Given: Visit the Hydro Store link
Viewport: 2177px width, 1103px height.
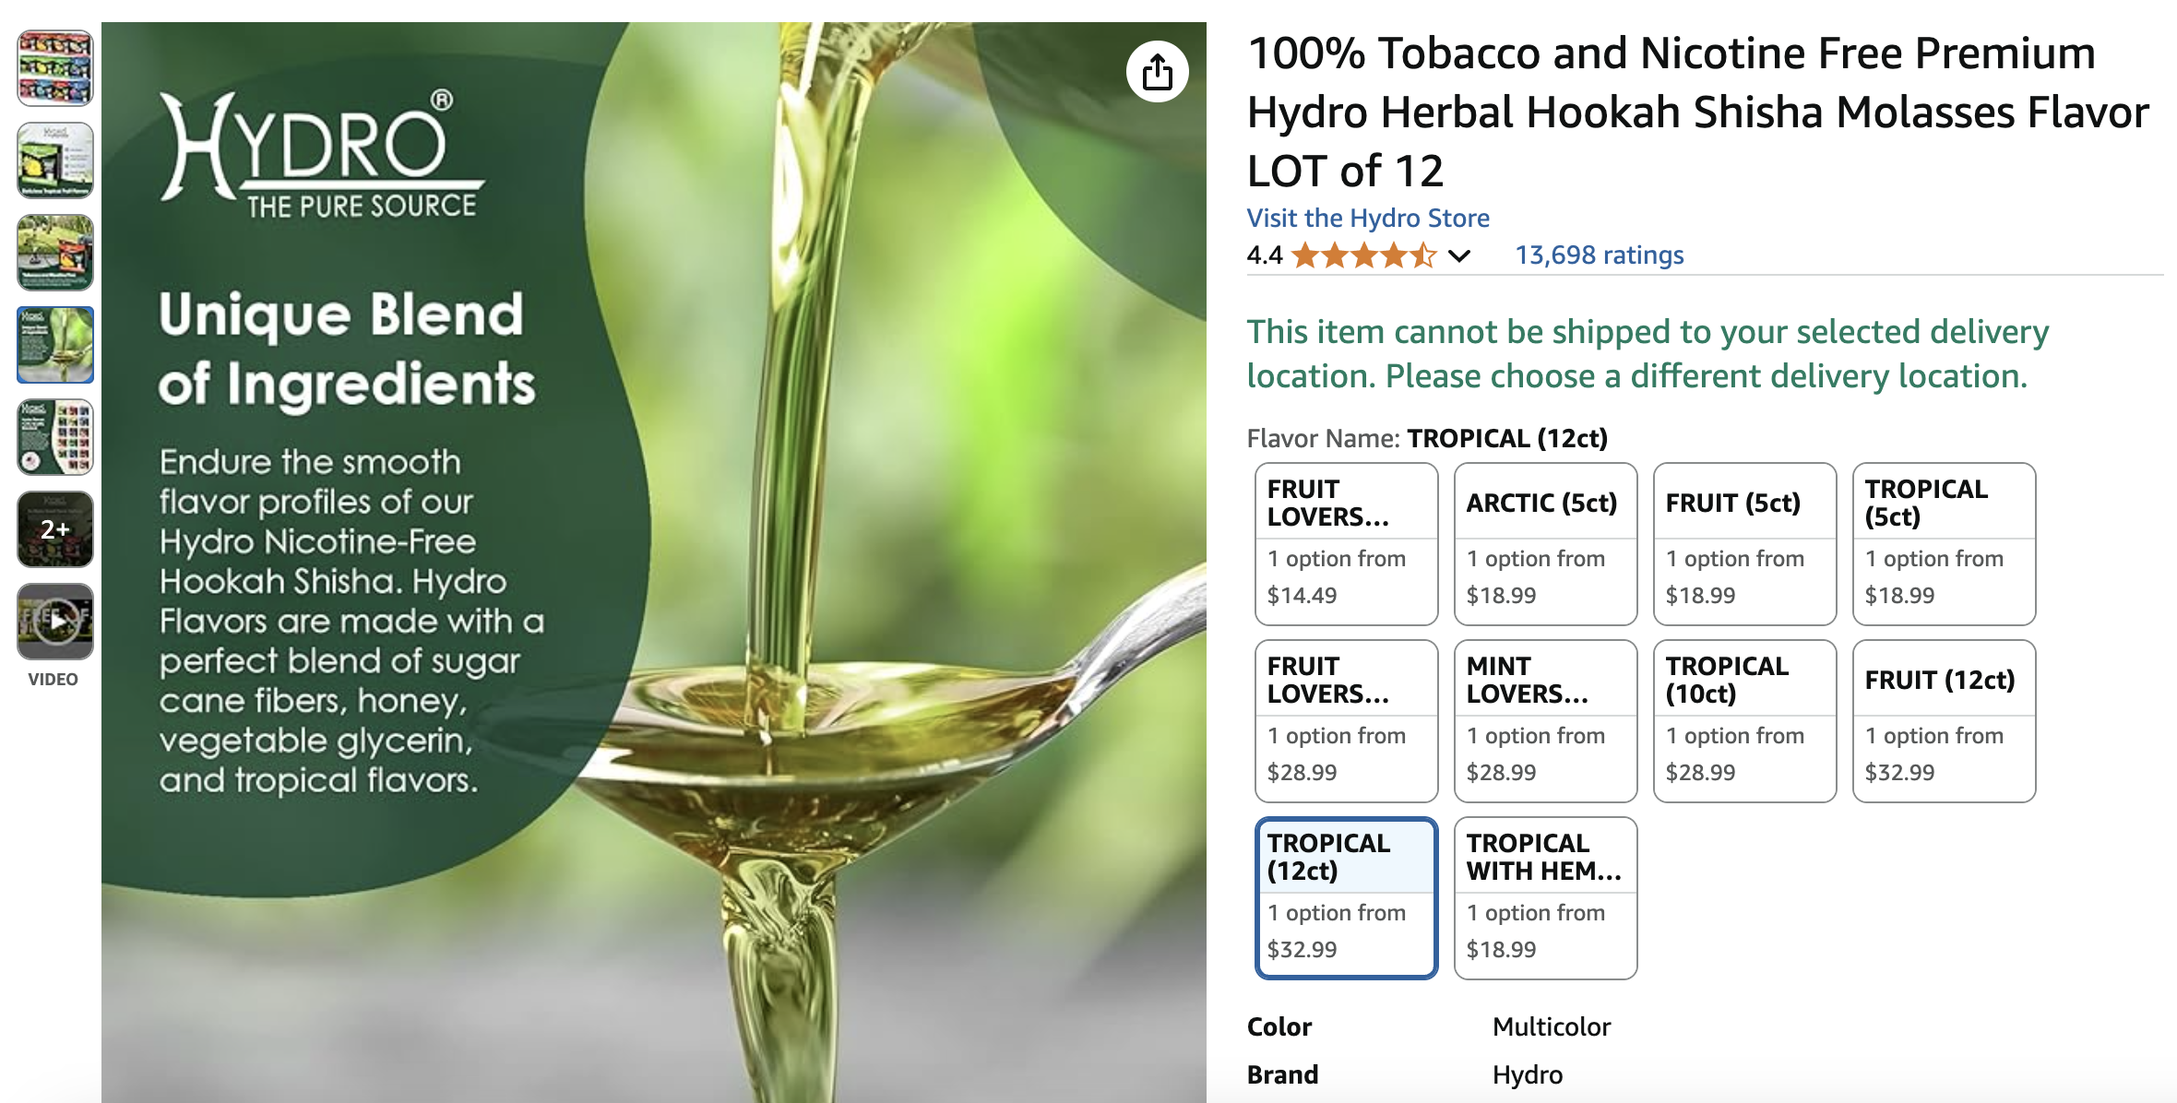Looking at the screenshot, I should (x=1367, y=218).
